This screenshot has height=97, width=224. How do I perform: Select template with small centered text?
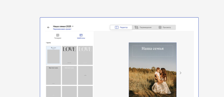pos(85,75)
